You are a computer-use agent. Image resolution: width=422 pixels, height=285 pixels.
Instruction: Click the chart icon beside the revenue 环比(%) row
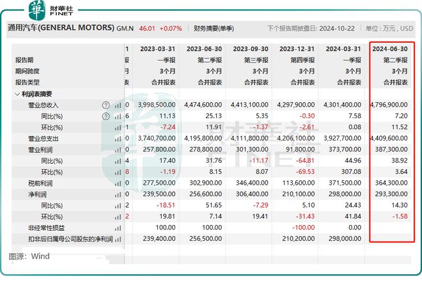(118, 128)
